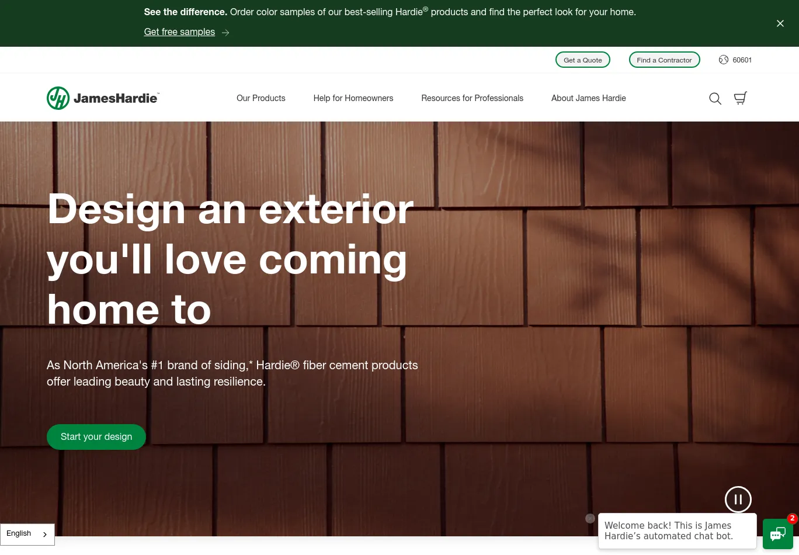Pause the hero background video
Viewport: 799px width, 555px height.
738,500
